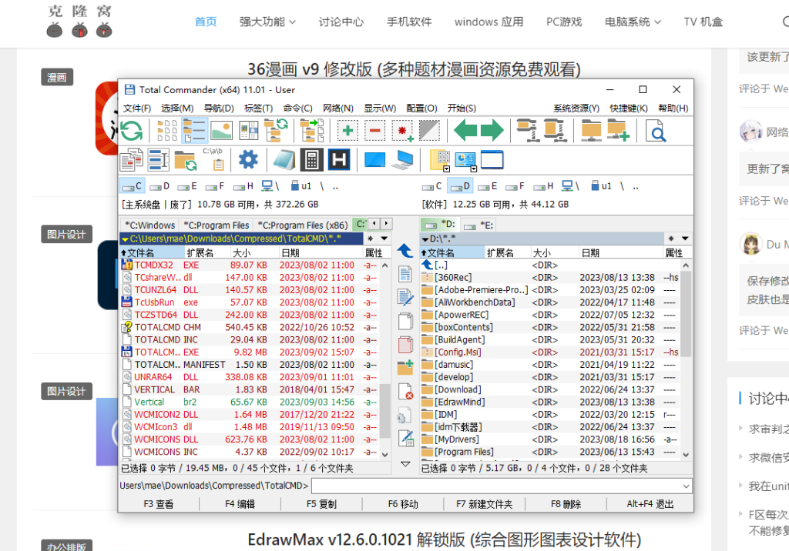Toggle the quick view panel icon
Image resolution: width=789 pixels, height=551 pixels.
248,131
